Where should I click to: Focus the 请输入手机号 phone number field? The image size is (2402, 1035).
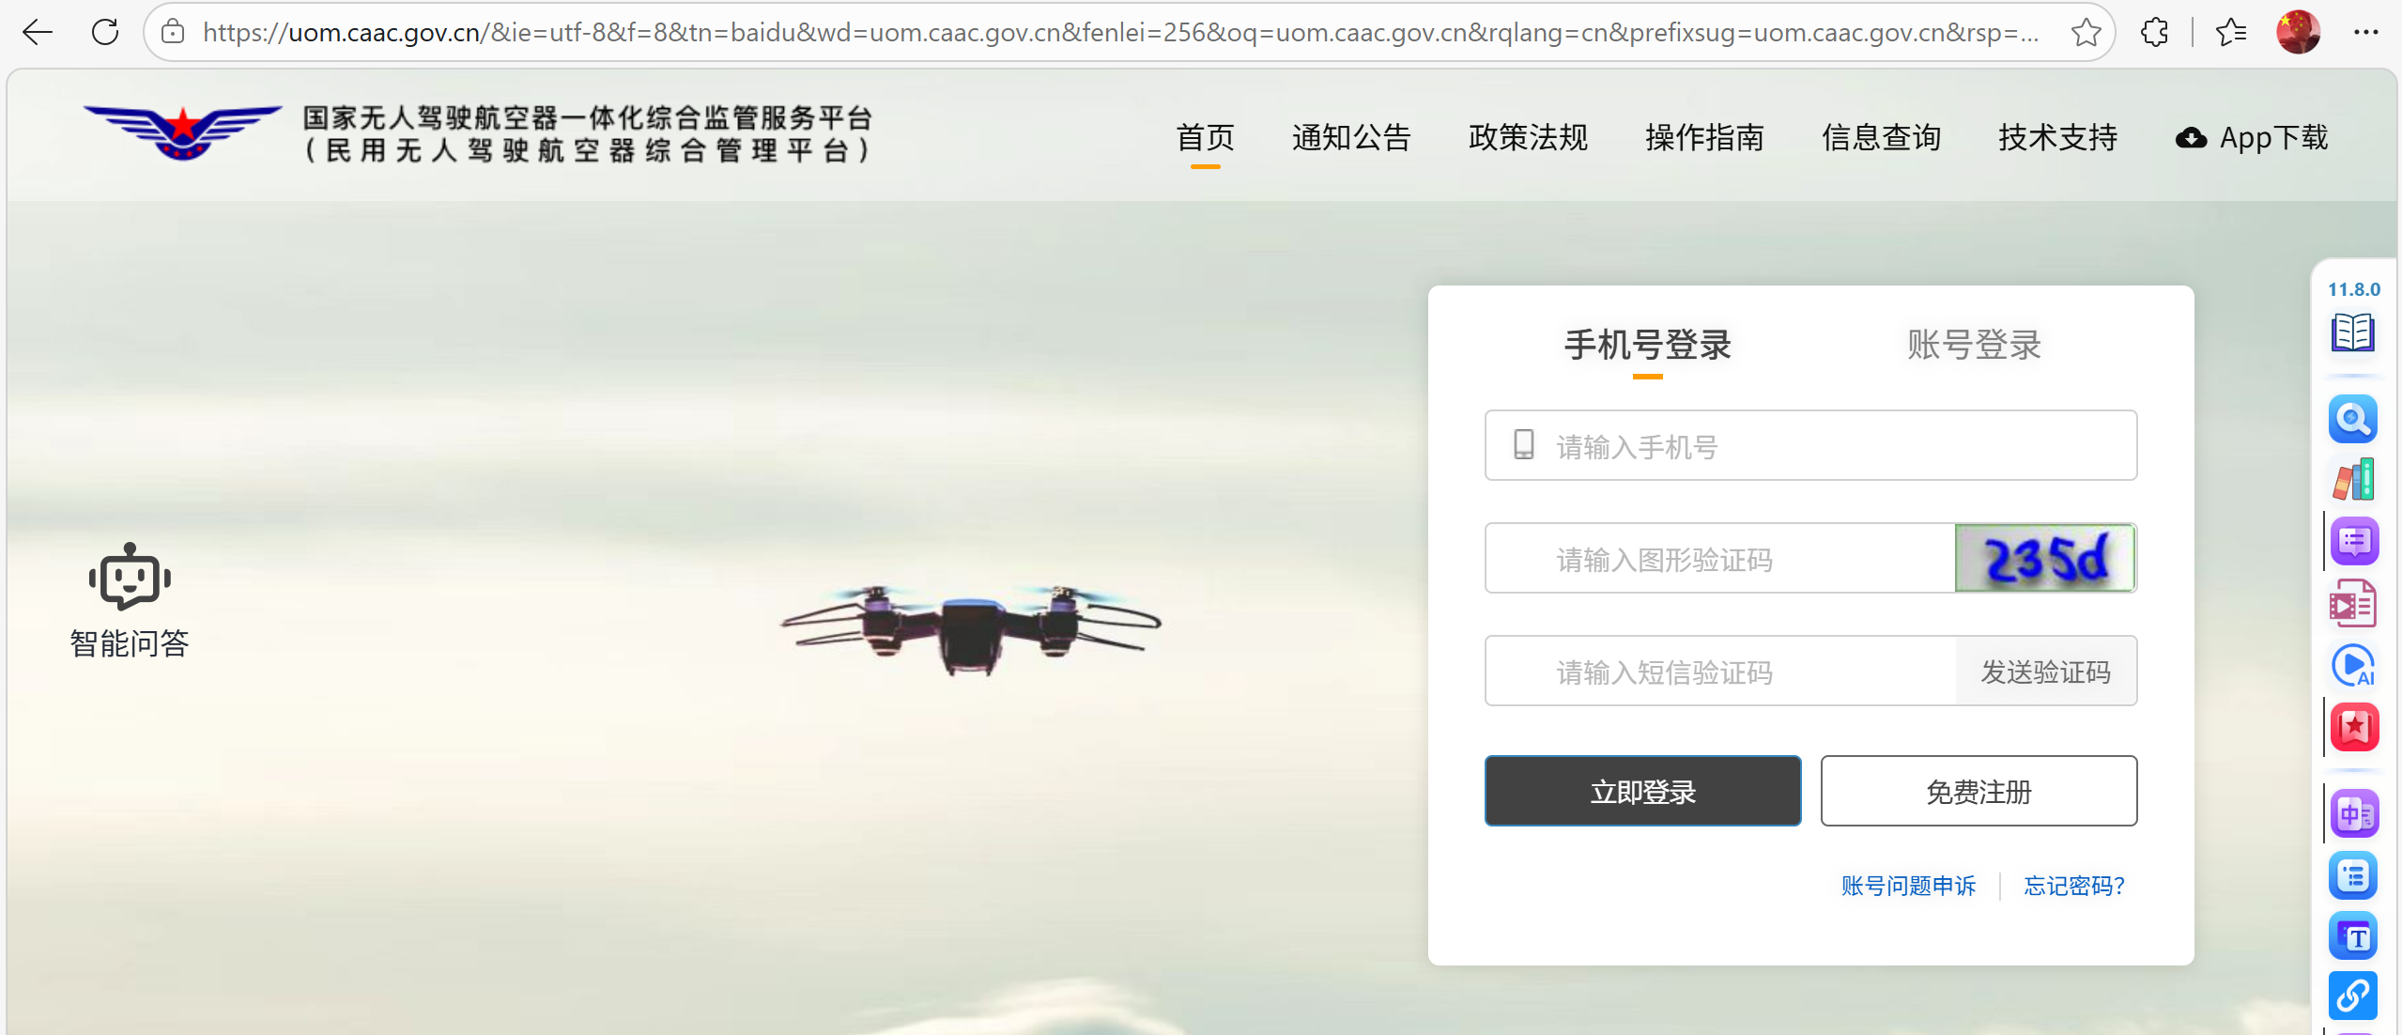1810,445
